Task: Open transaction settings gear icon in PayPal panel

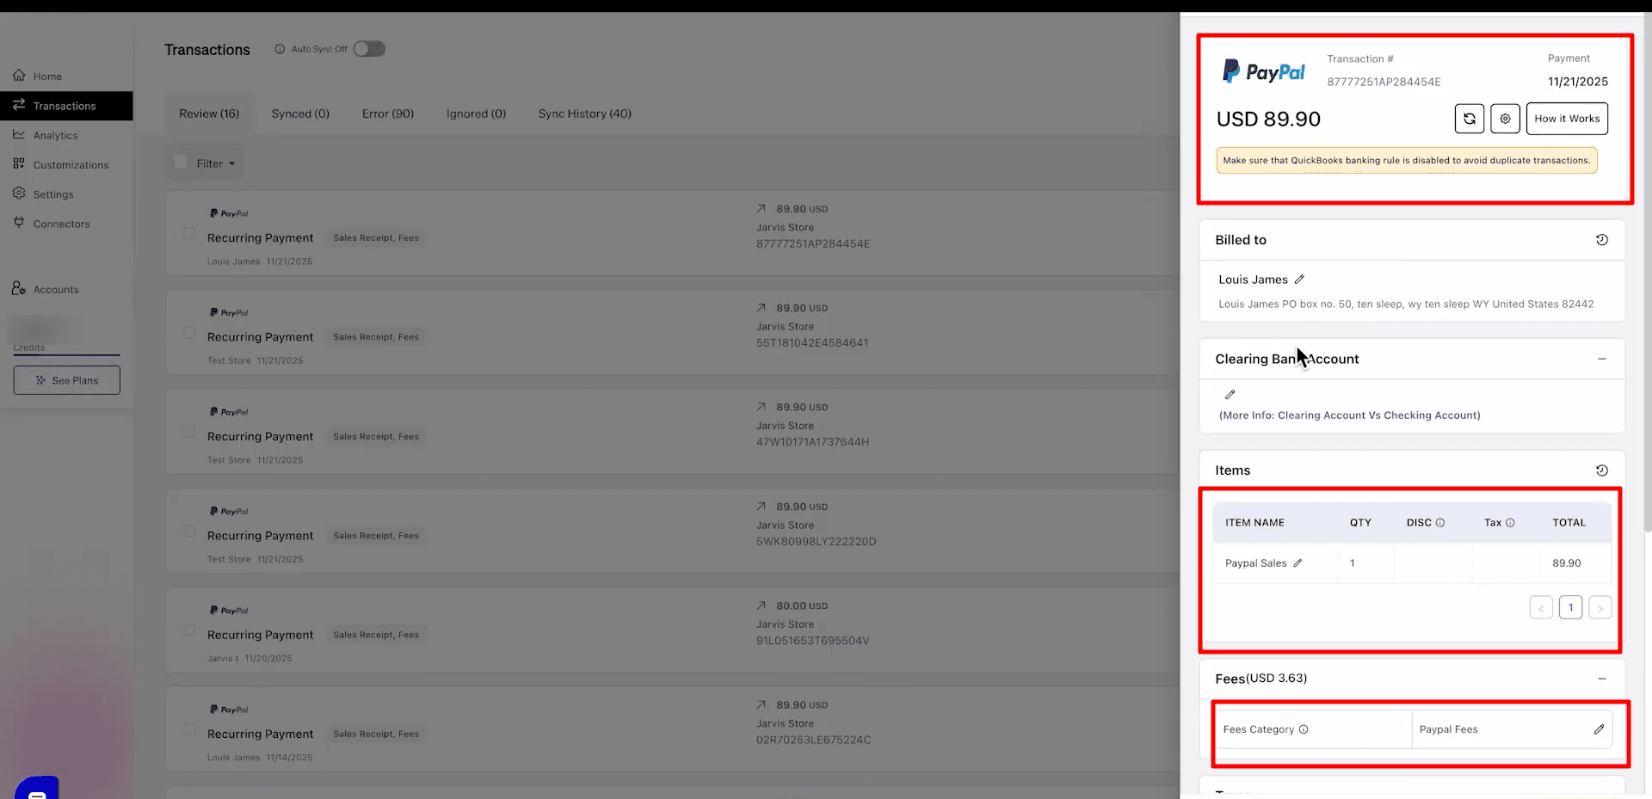Action: (x=1505, y=119)
